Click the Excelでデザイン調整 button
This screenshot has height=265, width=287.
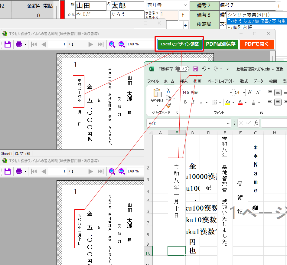180,44
